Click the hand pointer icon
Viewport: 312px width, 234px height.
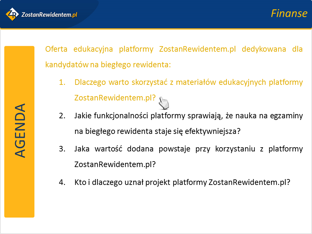point(164,103)
